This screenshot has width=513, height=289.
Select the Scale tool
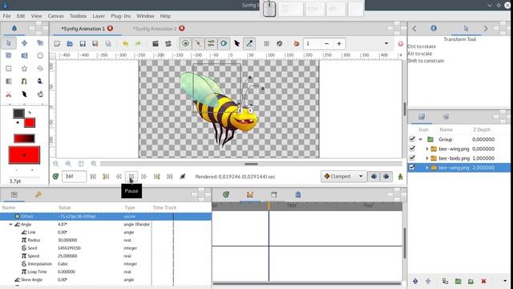point(40,43)
